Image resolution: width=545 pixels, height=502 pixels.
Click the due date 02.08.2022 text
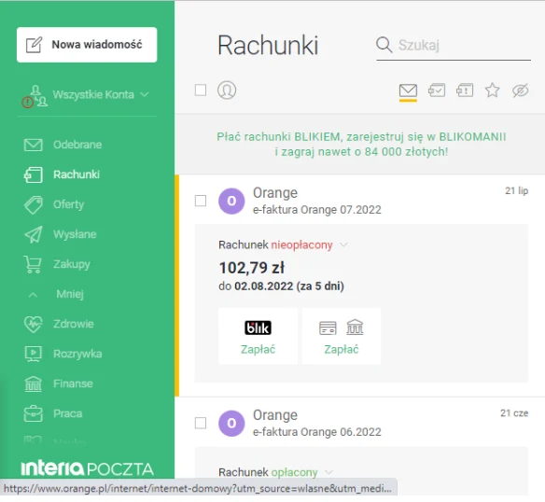[281, 286]
